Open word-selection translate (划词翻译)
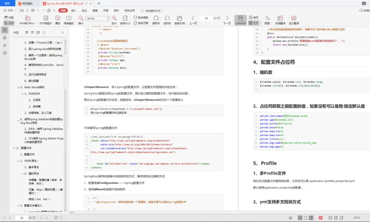This screenshot has width=370, height=222. point(280,20)
